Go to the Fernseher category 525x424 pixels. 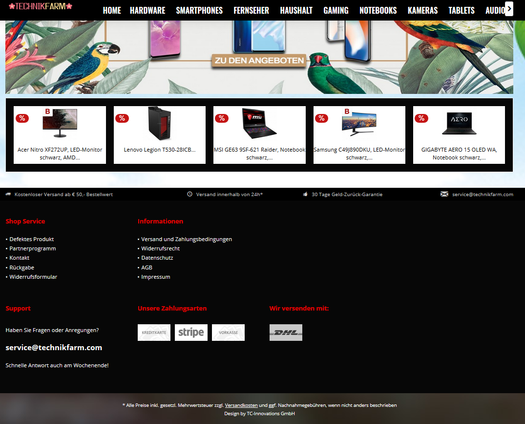pyautogui.click(x=251, y=10)
